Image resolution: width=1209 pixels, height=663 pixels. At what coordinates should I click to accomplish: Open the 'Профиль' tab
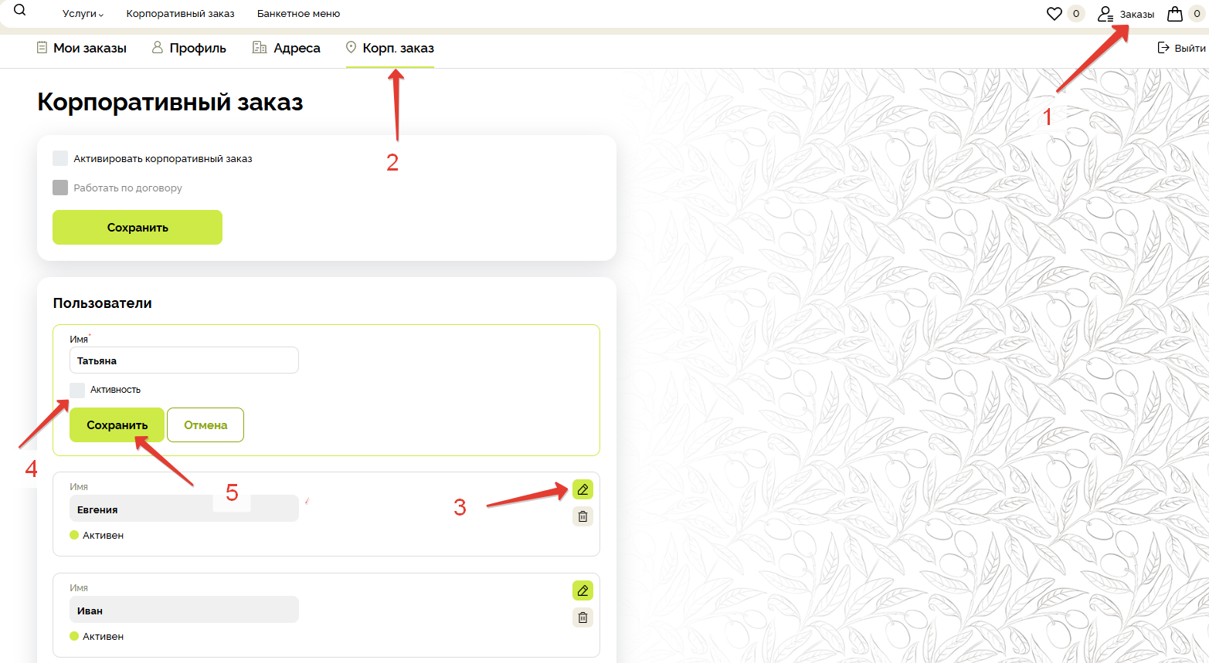click(x=189, y=48)
